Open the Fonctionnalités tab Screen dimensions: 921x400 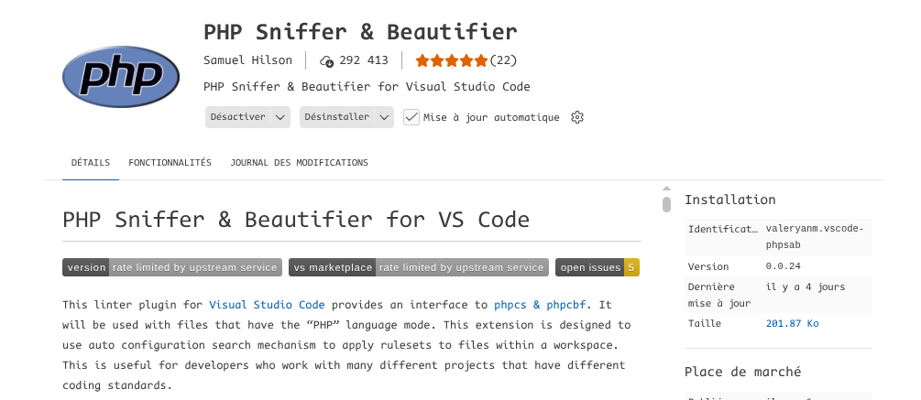170,163
